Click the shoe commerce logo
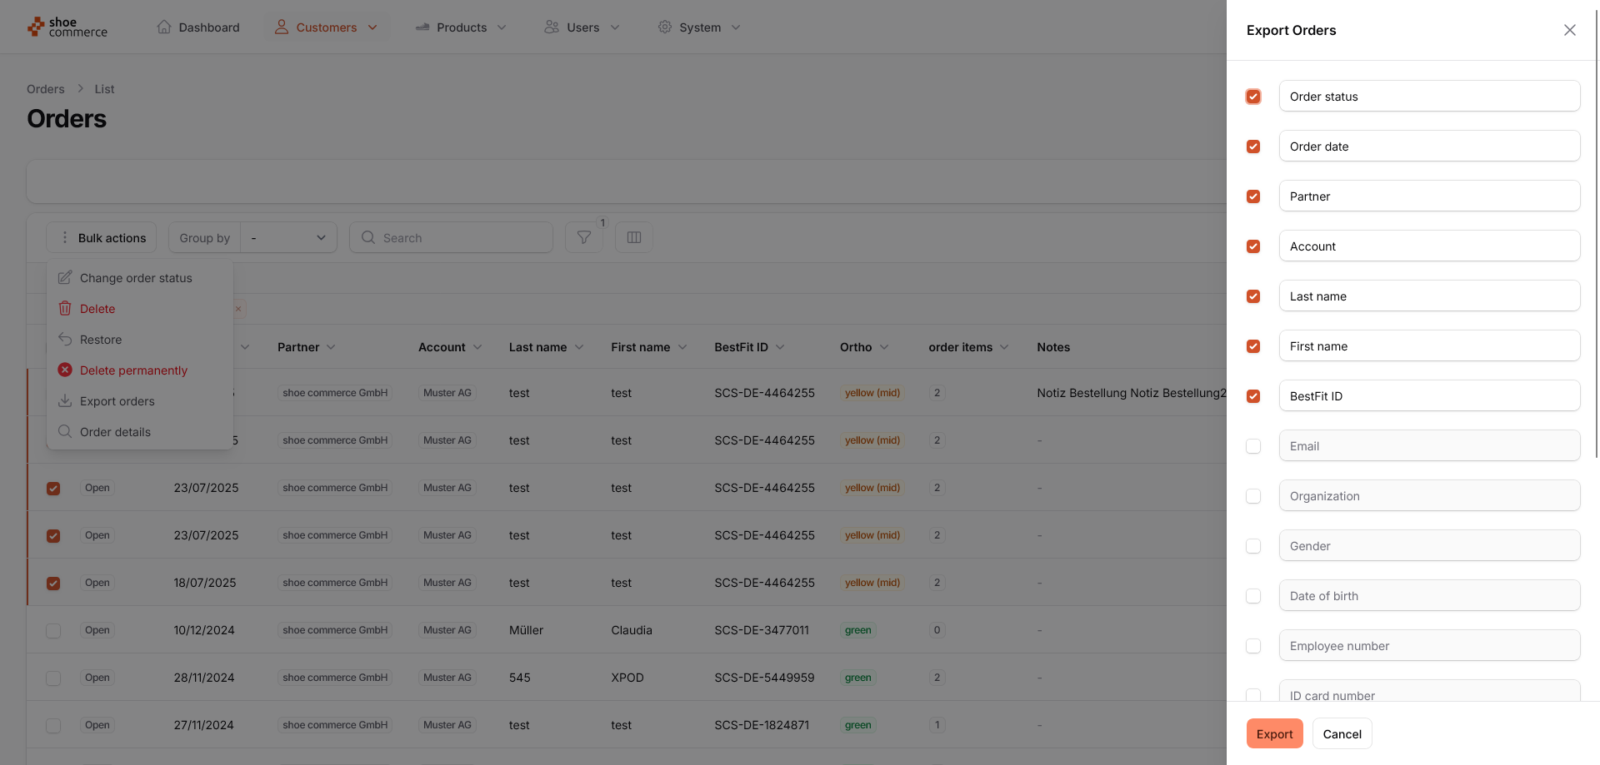The height and width of the screenshot is (765, 1600). (67, 27)
